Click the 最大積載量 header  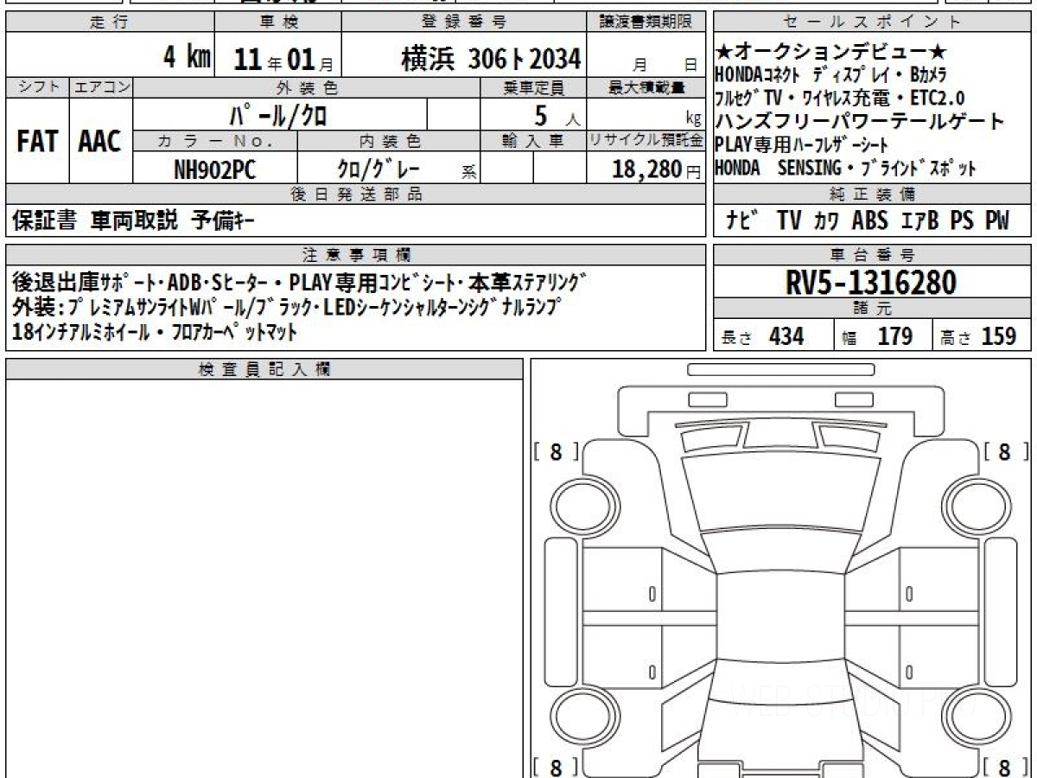point(647,87)
